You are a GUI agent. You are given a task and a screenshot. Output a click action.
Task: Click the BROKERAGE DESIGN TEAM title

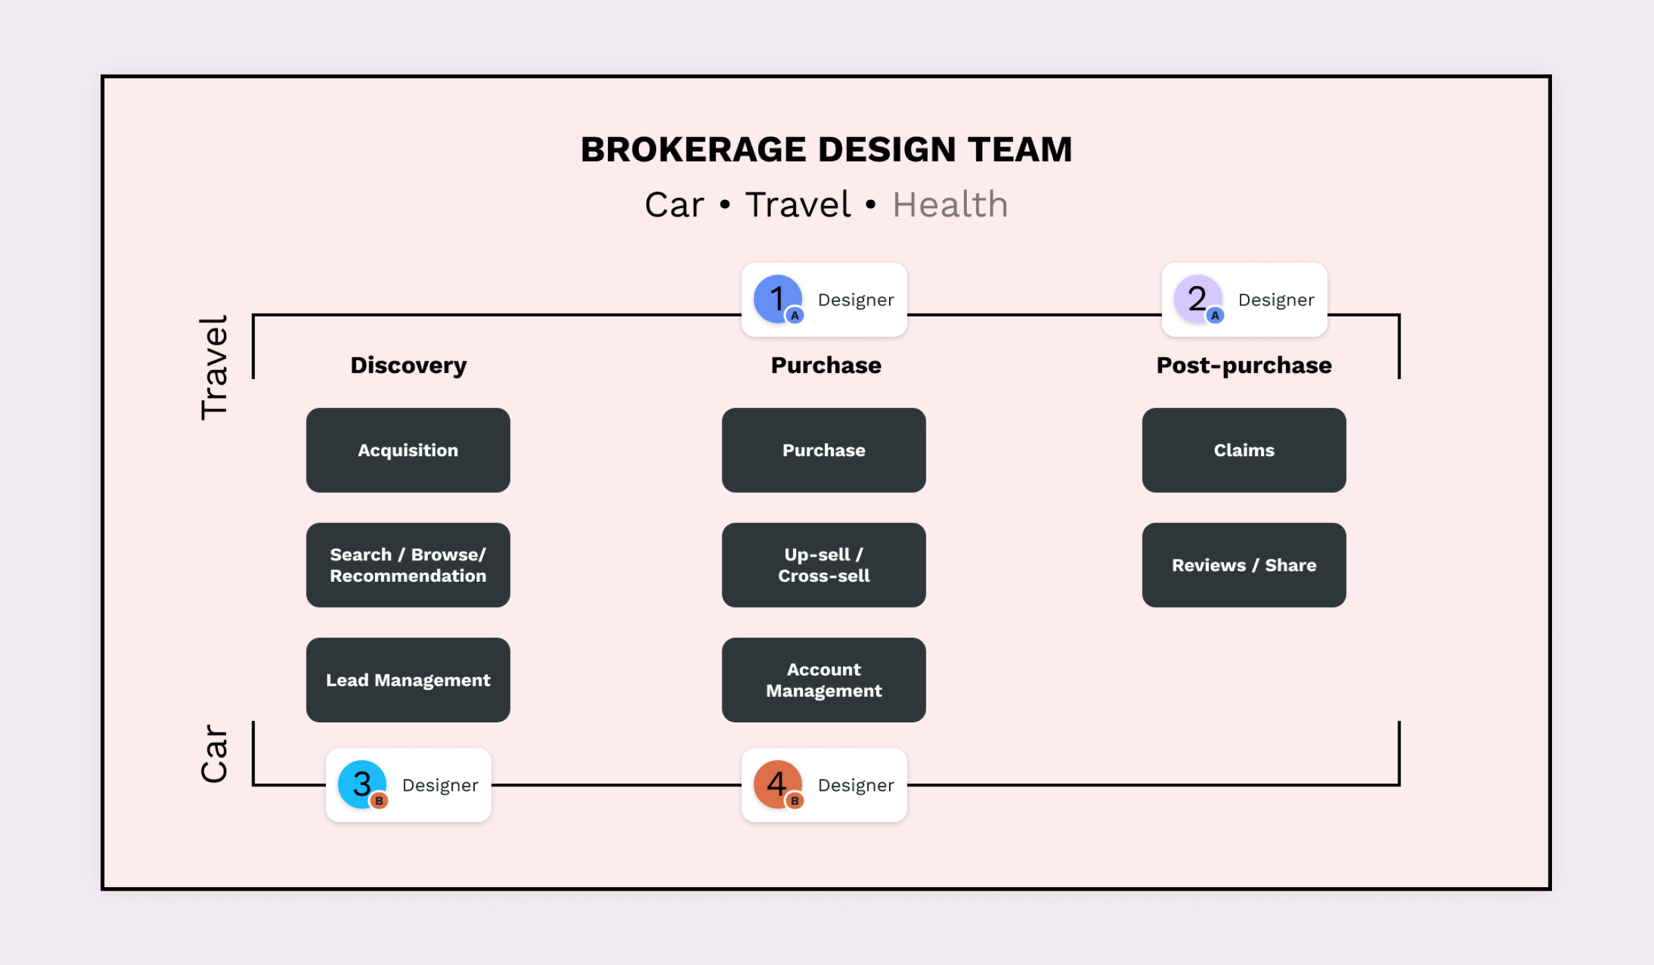[826, 150]
